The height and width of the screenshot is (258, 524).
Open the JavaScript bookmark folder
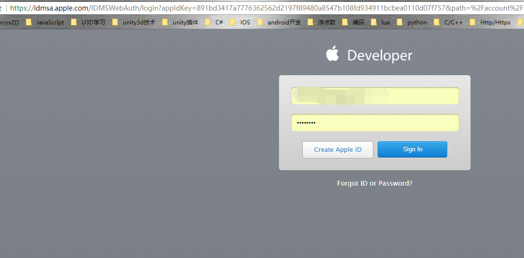pos(45,22)
